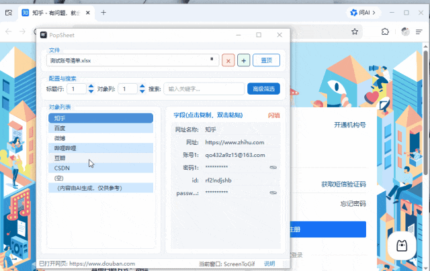Open browser extensions puzzle icon
Screen dimensions: 430x271
pyautogui.click(x=385, y=32)
